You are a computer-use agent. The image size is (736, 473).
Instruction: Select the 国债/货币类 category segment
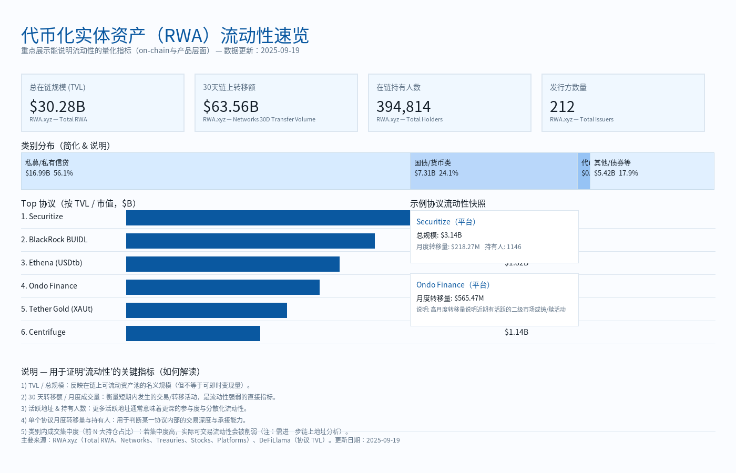point(494,171)
